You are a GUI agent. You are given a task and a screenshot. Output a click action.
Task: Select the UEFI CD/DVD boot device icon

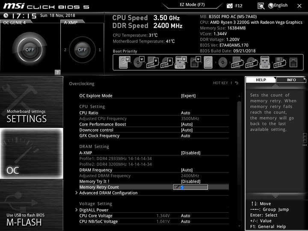pos(139,62)
